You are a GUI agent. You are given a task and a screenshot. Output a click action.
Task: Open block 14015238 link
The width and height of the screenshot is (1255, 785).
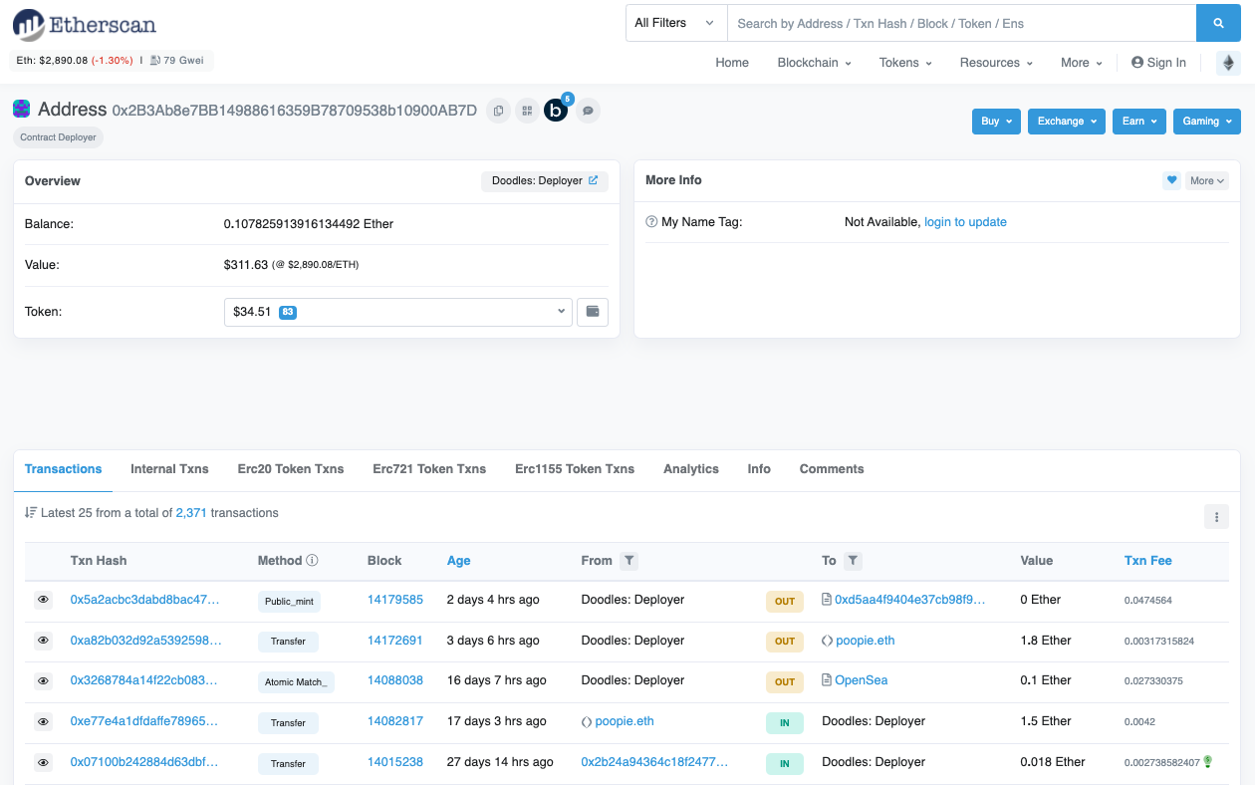pos(395,762)
